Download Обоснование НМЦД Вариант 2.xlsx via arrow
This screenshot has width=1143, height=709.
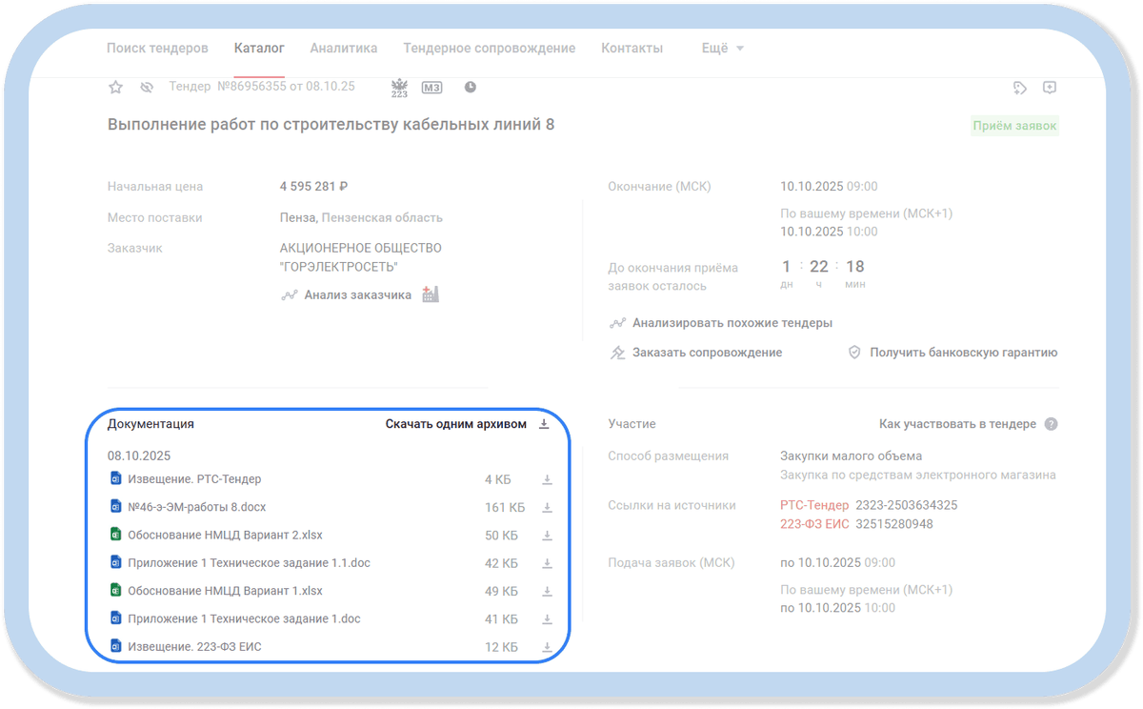click(x=548, y=536)
